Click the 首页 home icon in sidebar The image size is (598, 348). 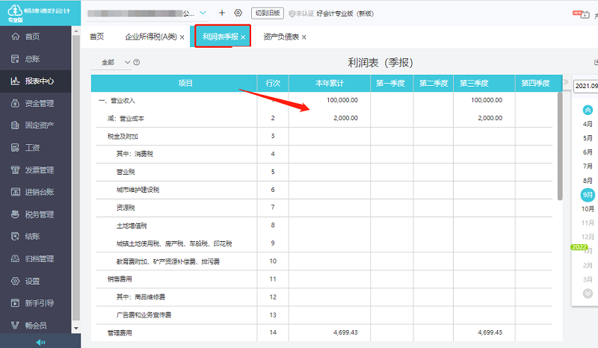point(15,36)
